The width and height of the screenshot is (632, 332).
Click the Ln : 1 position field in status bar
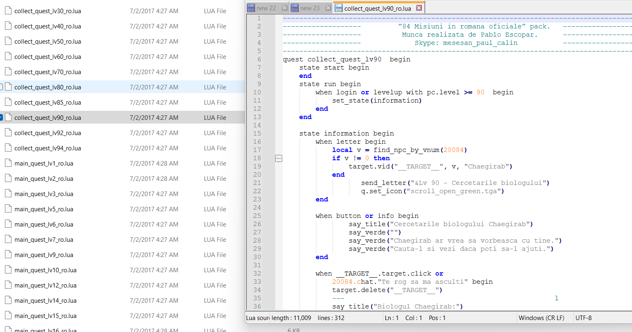pyautogui.click(x=391, y=318)
